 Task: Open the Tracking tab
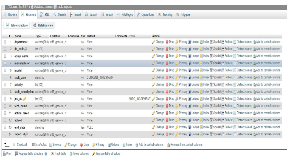click(x=165, y=14)
